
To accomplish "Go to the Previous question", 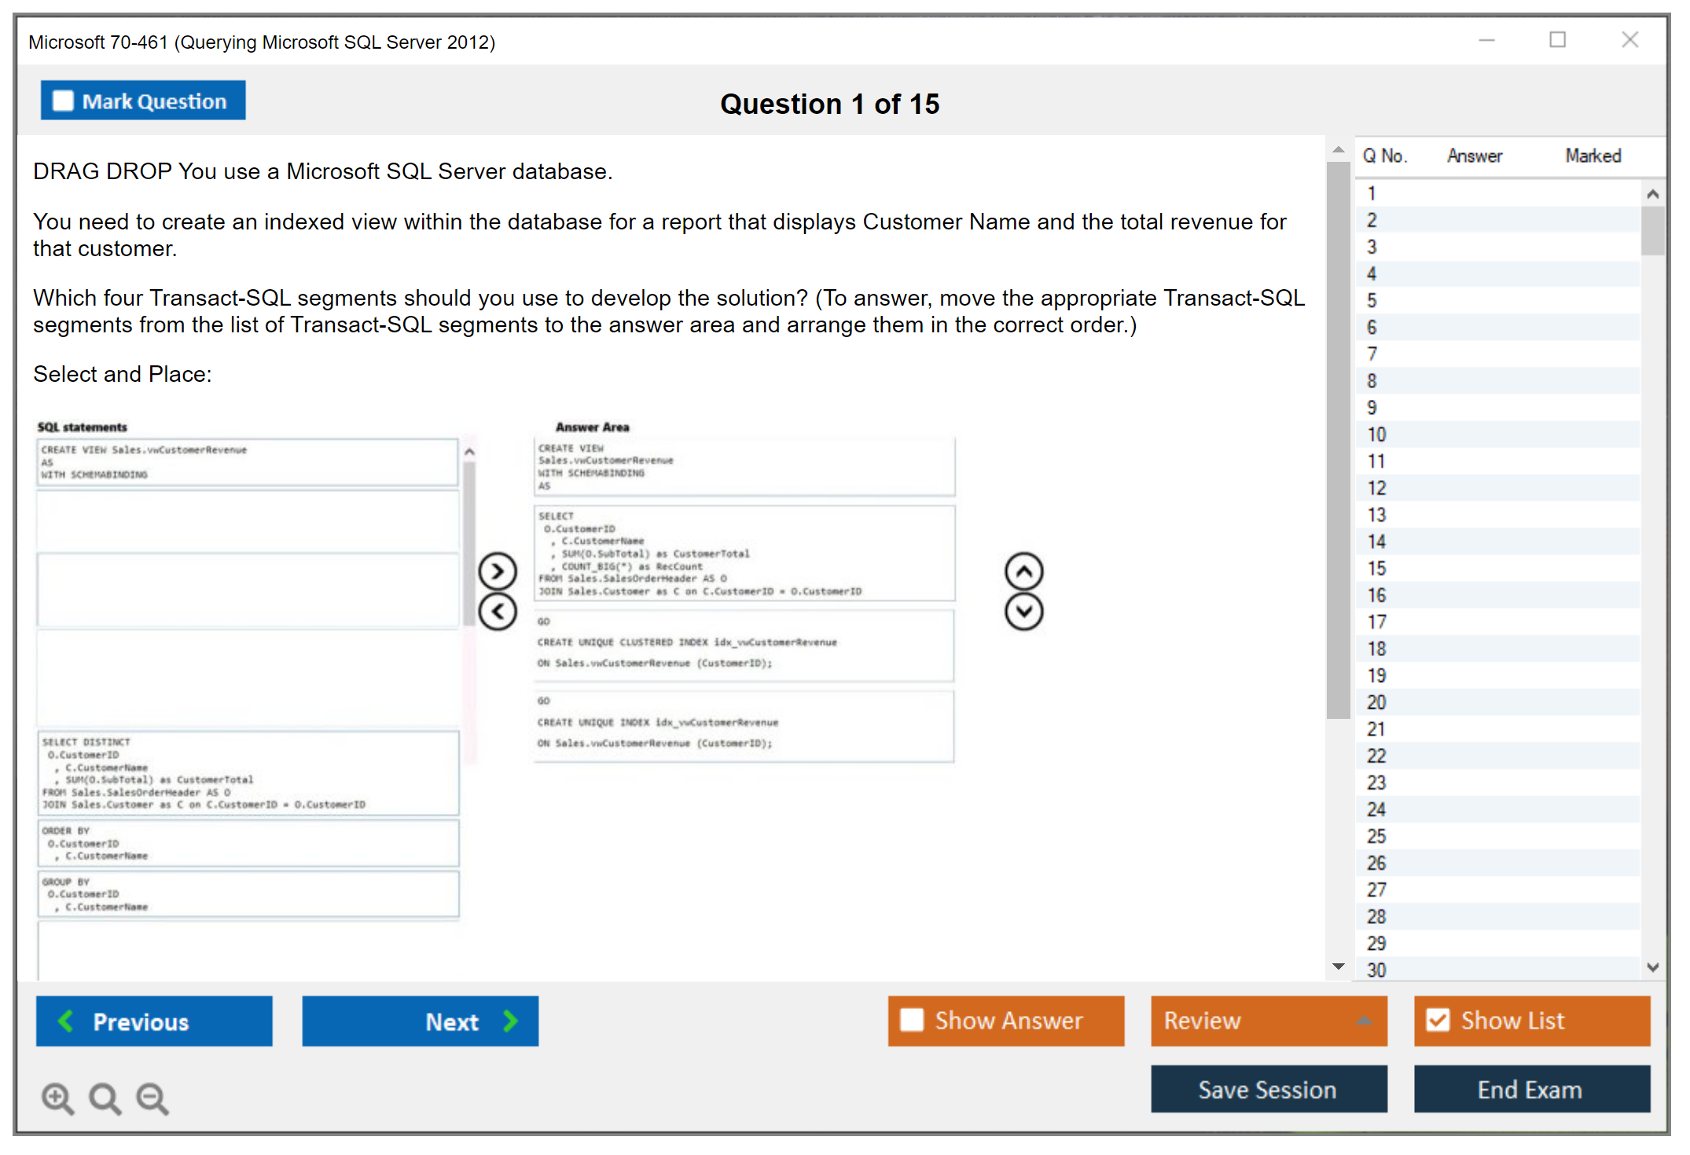I will pyautogui.click(x=154, y=1021).
